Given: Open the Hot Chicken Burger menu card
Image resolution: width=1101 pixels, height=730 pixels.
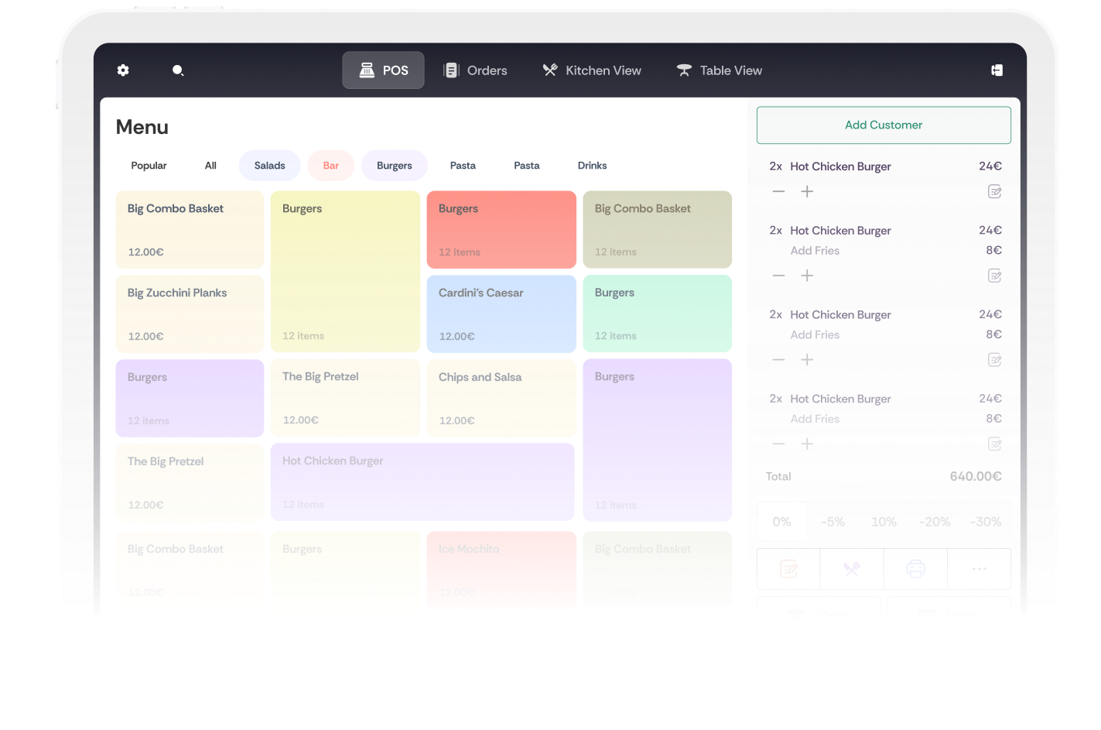Looking at the screenshot, I should tap(422, 482).
